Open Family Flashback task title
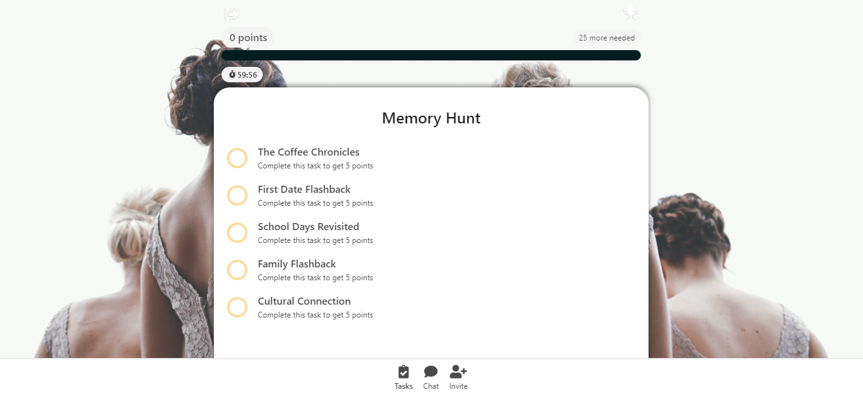The height and width of the screenshot is (394, 863). (x=297, y=264)
